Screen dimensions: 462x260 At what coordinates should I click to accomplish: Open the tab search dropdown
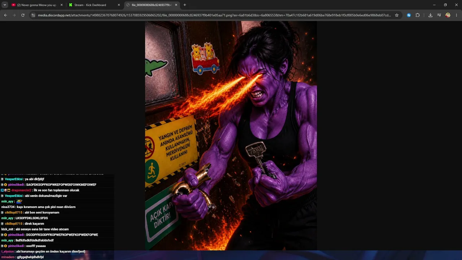coord(5,5)
